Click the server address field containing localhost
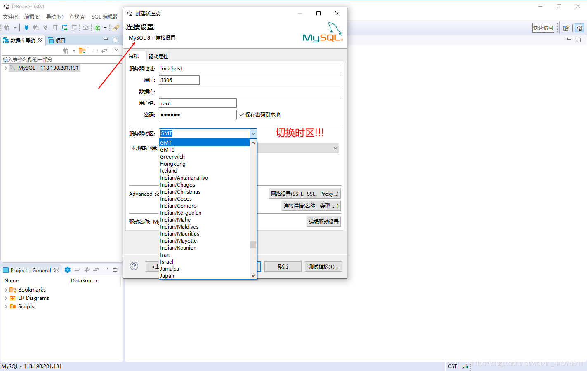 [250, 69]
